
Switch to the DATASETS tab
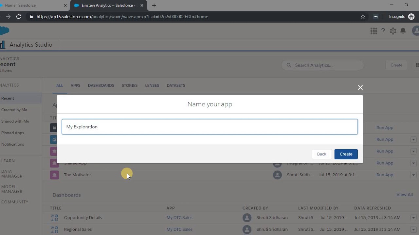pyautogui.click(x=176, y=86)
